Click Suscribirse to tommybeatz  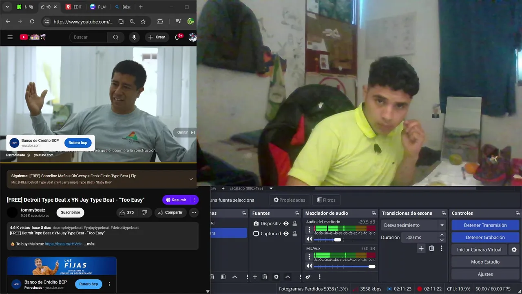pos(71,212)
